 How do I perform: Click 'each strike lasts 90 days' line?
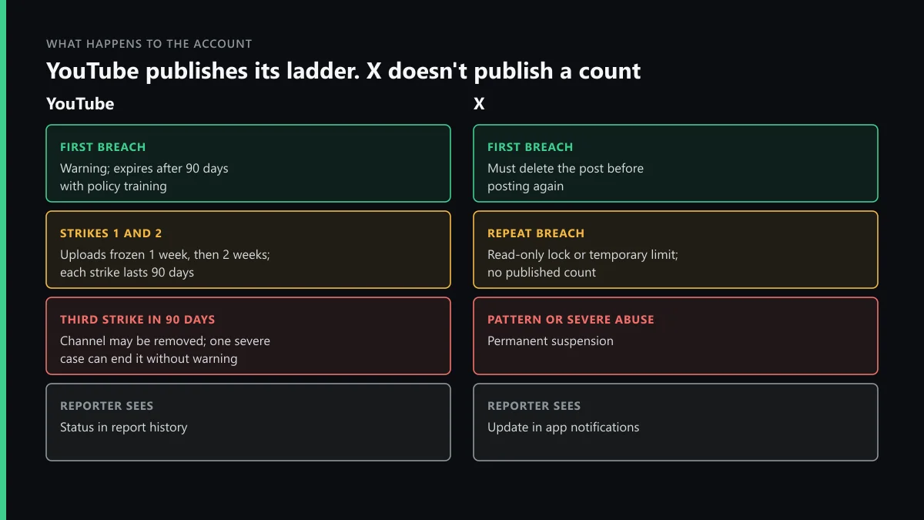tap(127, 273)
